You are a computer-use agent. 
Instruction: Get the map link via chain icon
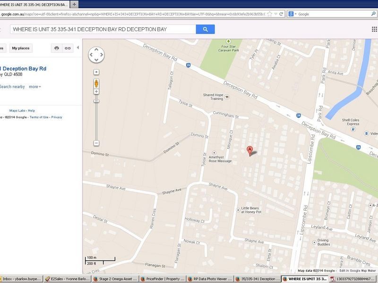pos(68,48)
